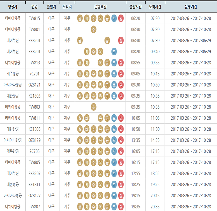Click the 수 day icon in the 7C701 row

[93, 74]
